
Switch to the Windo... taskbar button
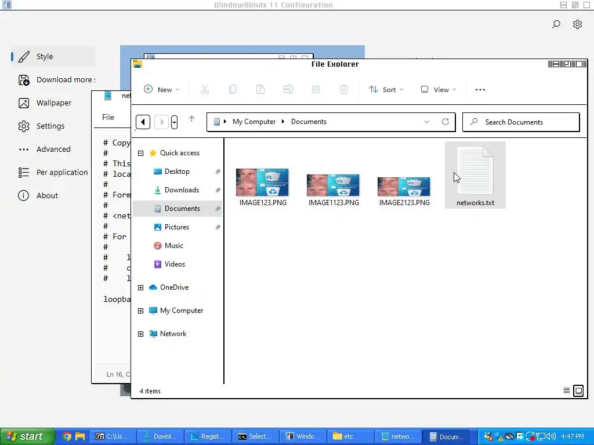303,437
